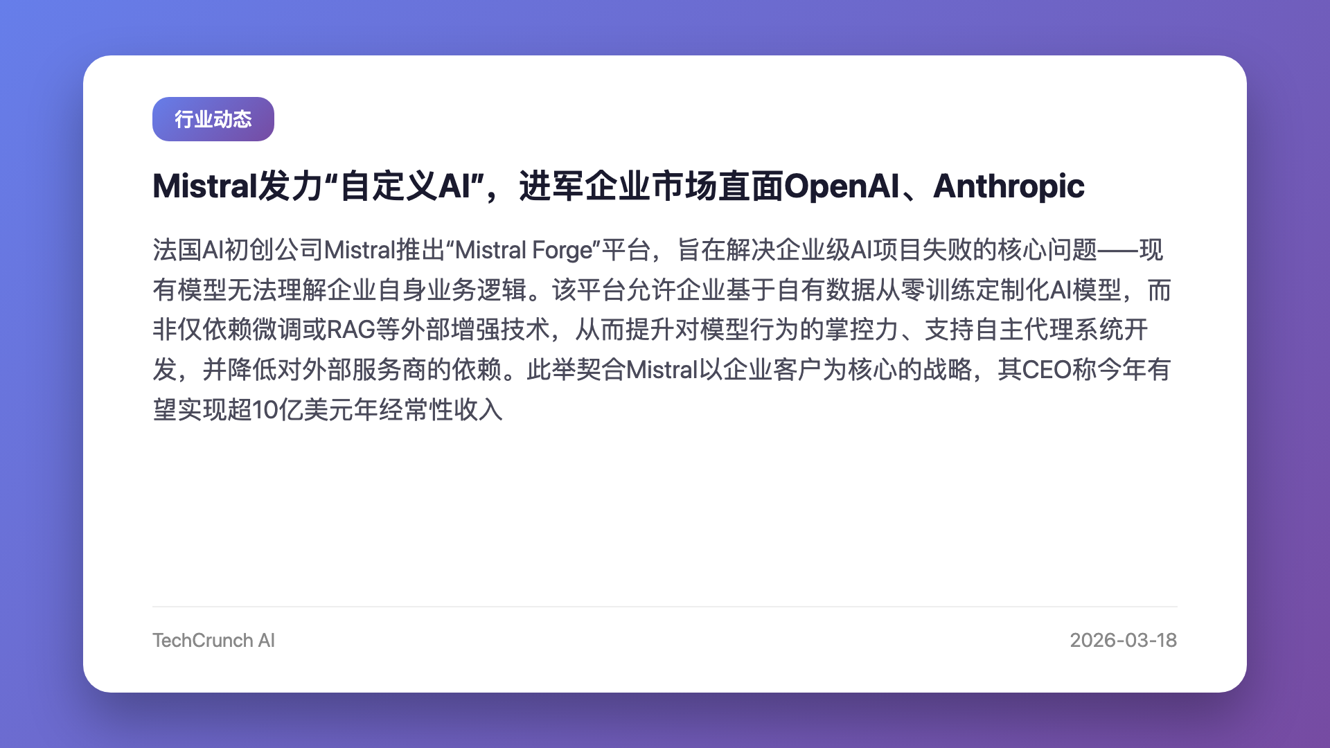This screenshot has width=1330, height=748.
Task: Click the summary line mentioning CEO称今年
Action: (662, 369)
